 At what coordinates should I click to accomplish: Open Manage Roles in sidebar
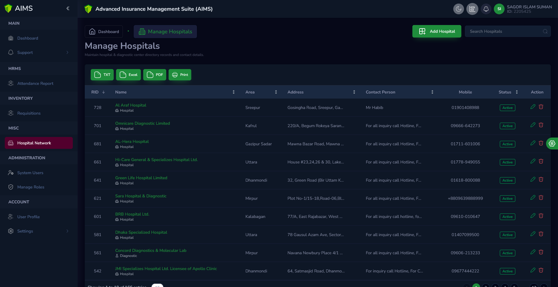click(x=39, y=187)
